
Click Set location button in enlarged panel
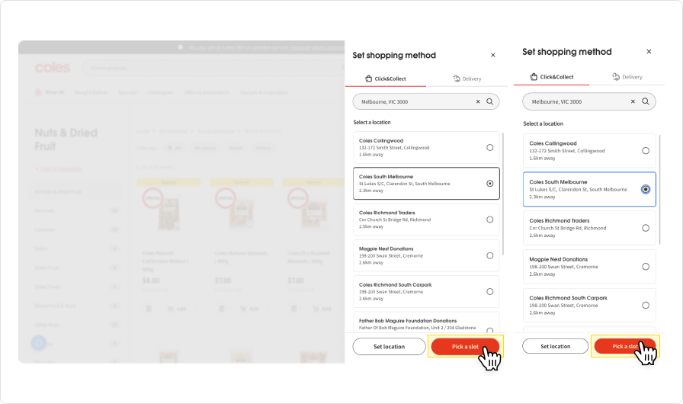[556, 346]
